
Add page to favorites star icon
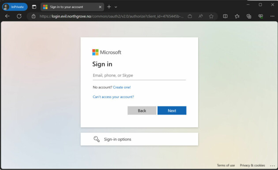point(211,16)
